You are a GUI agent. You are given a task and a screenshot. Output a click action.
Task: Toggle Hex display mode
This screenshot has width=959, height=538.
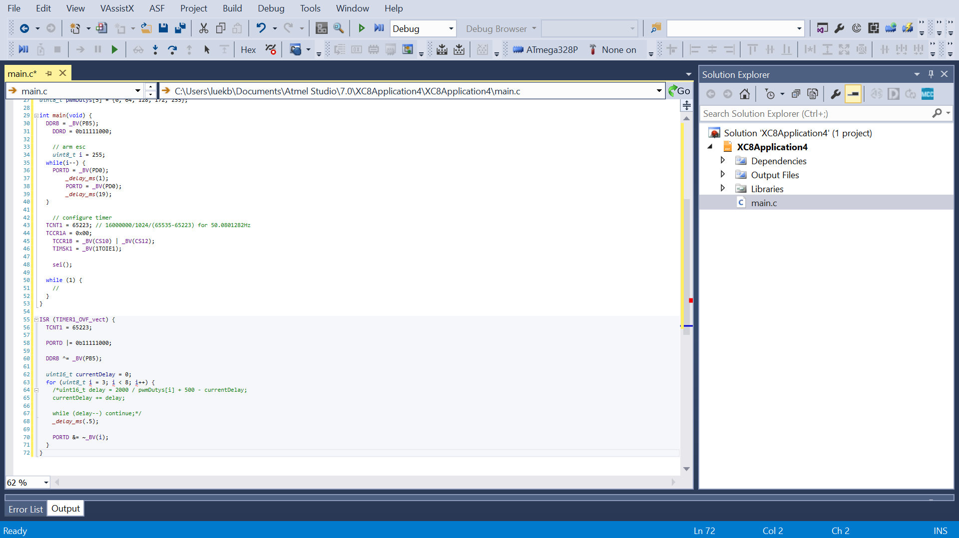pos(248,49)
